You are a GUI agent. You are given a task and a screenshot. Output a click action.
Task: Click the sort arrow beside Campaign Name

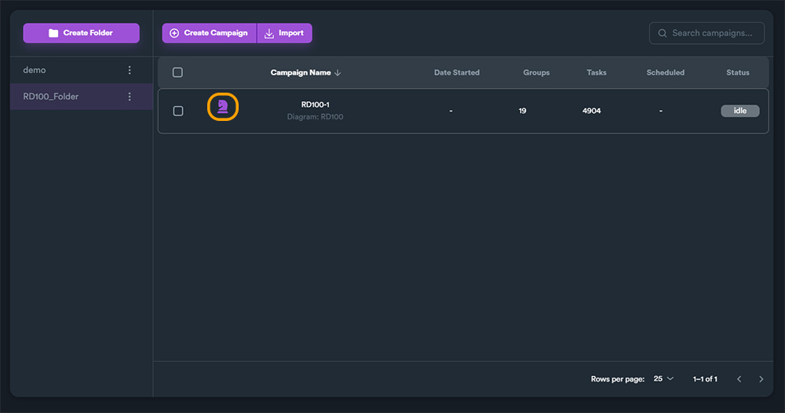click(x=338, y=72)
